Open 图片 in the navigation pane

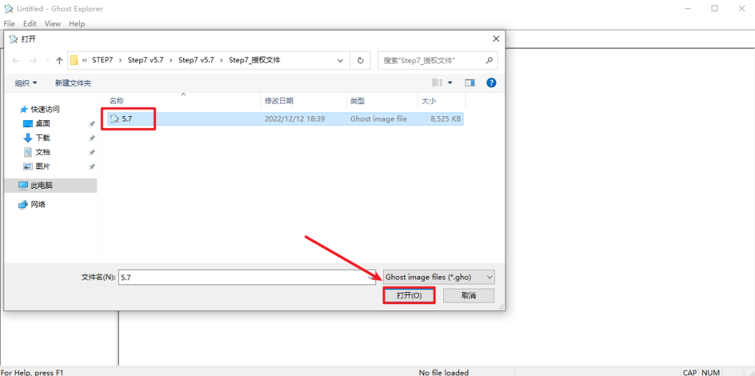point(43,166)
